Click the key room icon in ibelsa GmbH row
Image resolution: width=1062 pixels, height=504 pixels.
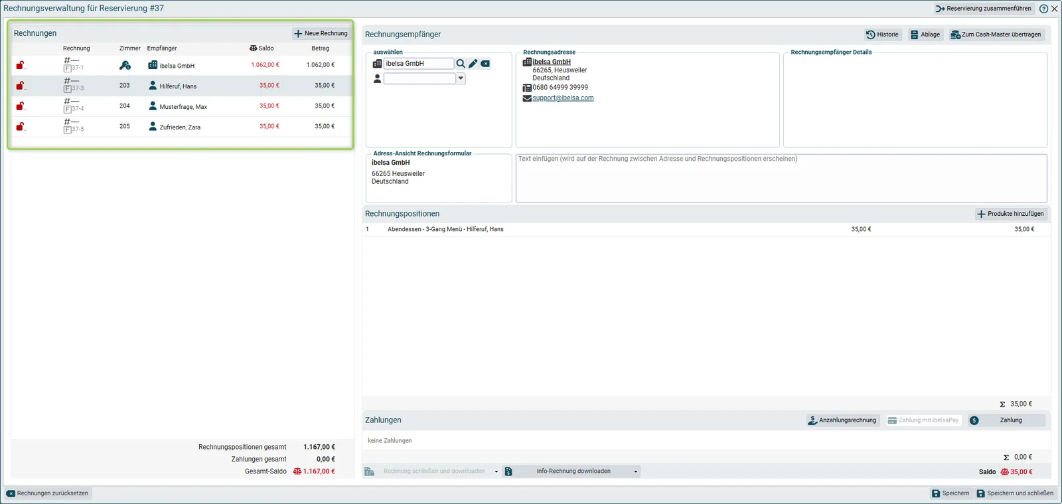[x=125, y=65]
